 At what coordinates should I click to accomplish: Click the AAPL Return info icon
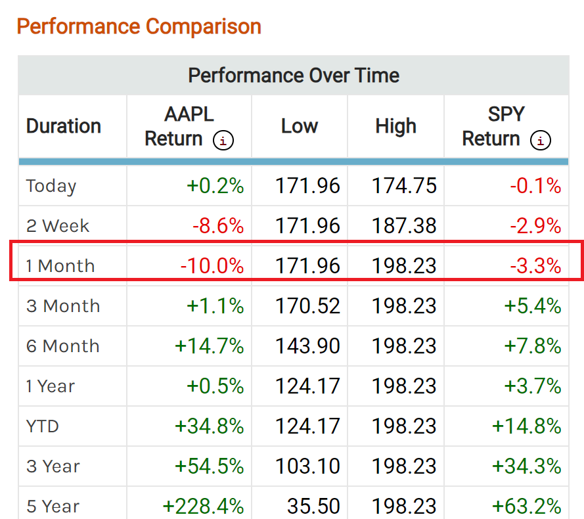[x=223, y=141]
